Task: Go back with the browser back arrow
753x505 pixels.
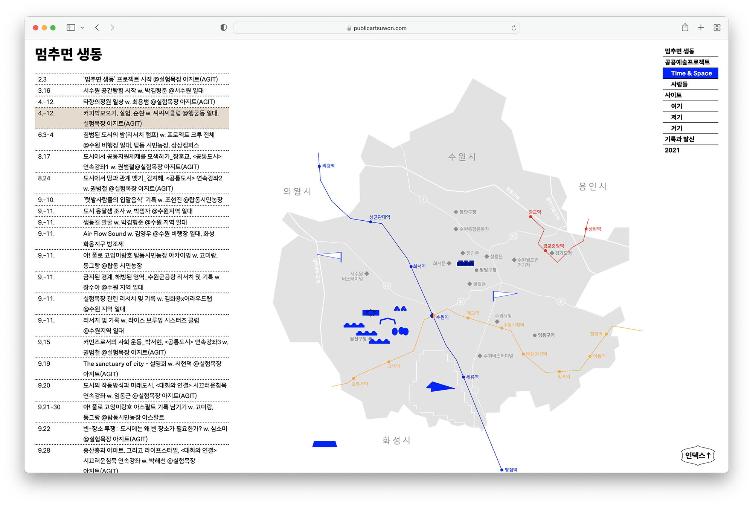Action: coord(97,27)
